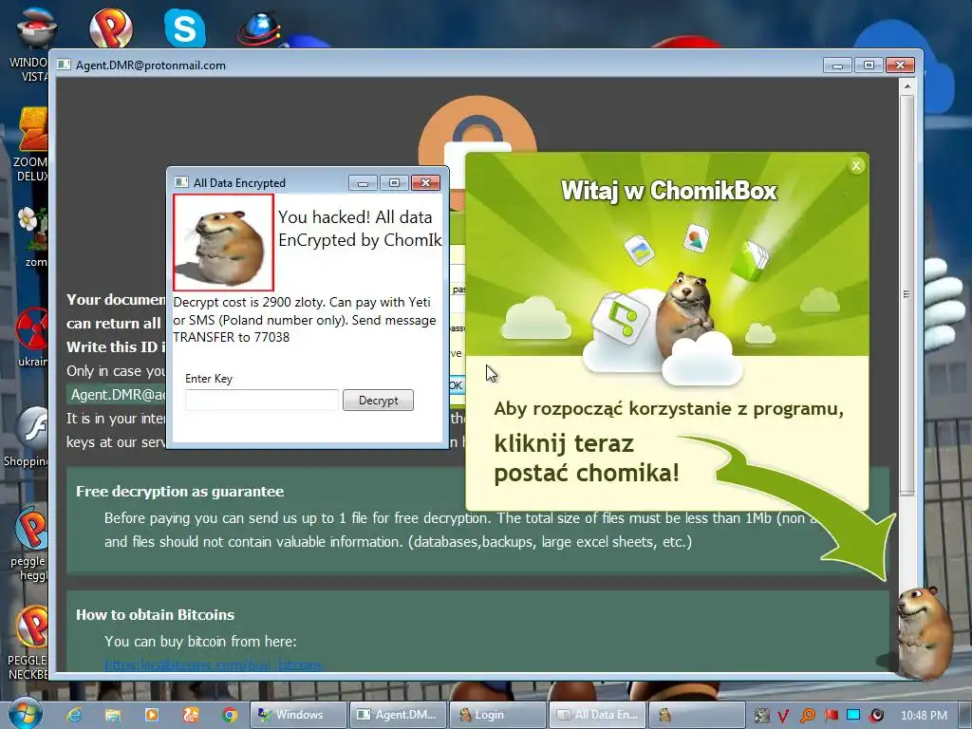
Task: Click the 'kliknij teraz postać chomika!' text
Action: click(x=587, y=458)
